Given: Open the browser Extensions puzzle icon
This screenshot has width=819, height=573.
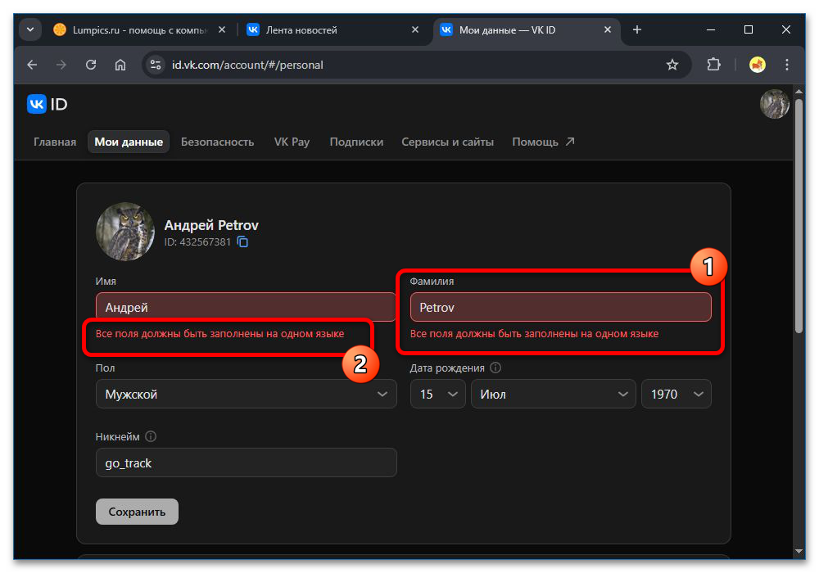Looking at the screenshot, I should (713, 65).
